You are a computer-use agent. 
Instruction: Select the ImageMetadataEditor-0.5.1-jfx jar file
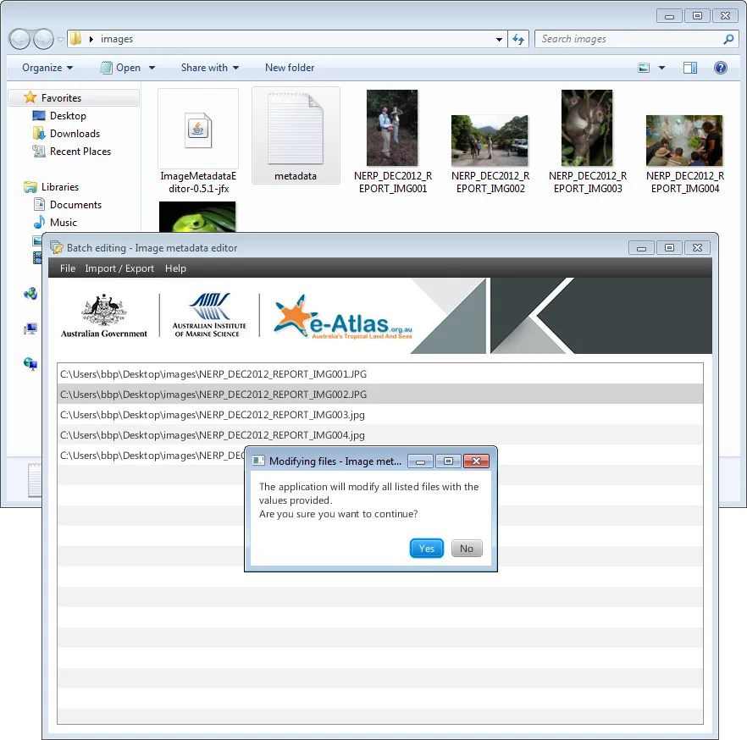point(198,141)
